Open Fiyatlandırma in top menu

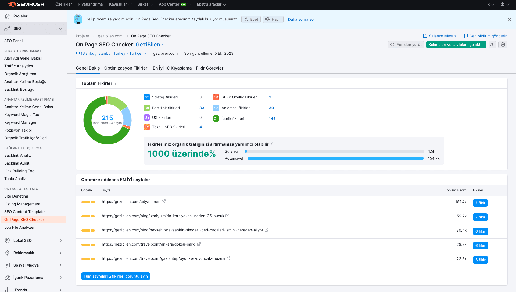point(91,4)
